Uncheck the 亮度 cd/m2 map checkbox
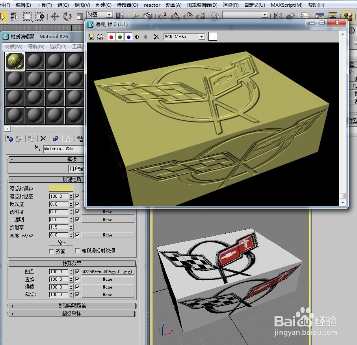 (77, 235)
